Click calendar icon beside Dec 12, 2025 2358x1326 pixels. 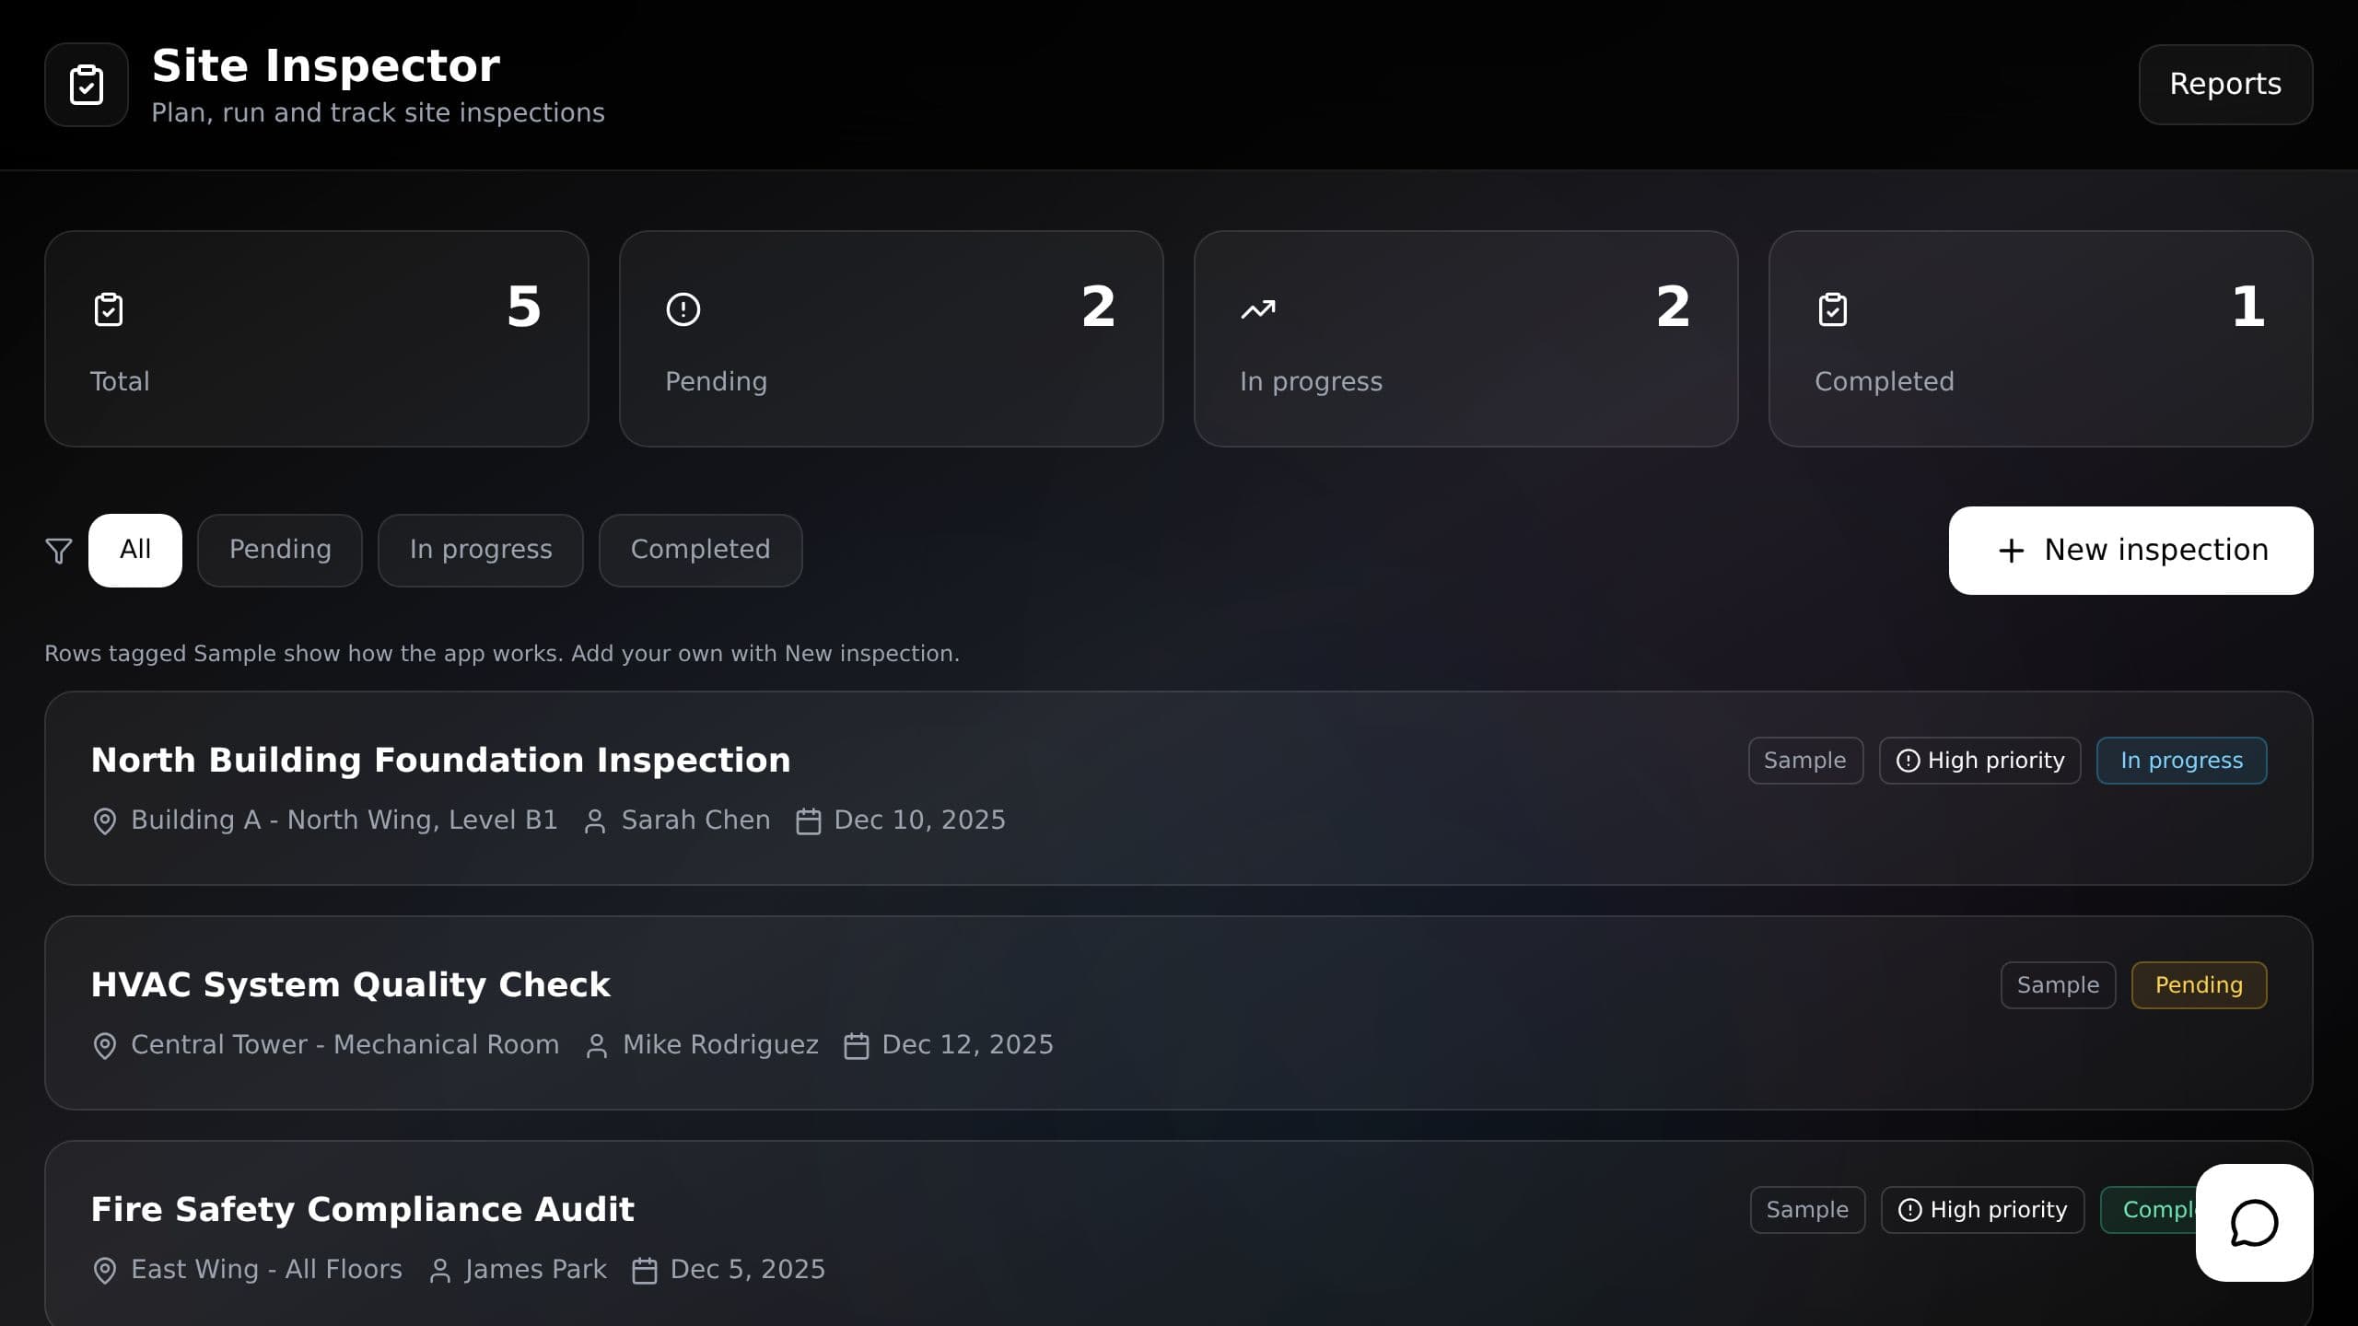click(857, 1045)
